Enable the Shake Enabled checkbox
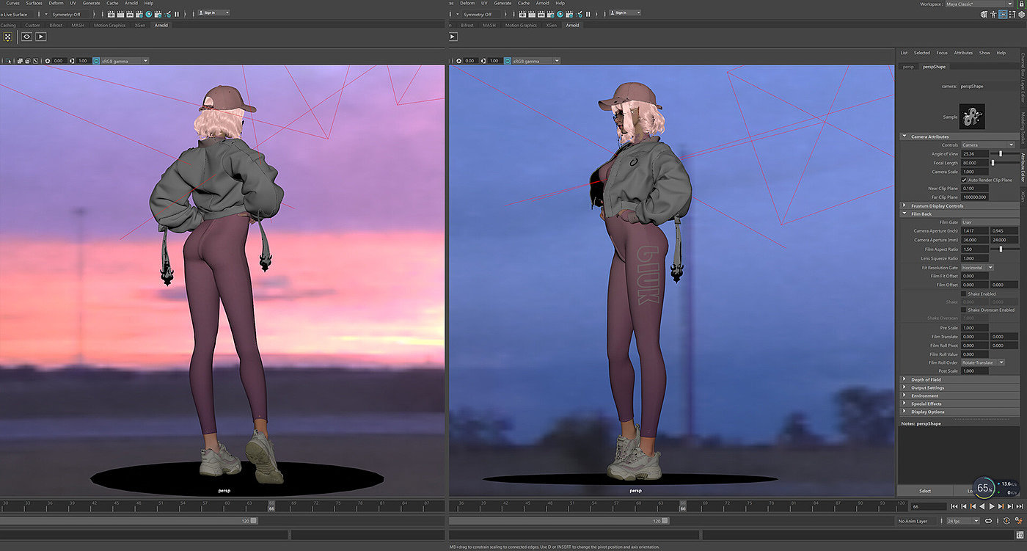Screen dimensions: 1027x551 [964, 293]
